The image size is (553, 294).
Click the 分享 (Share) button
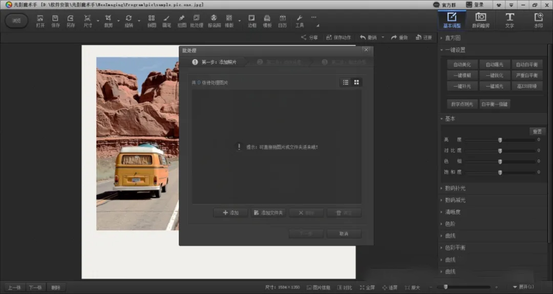(309, 37)
